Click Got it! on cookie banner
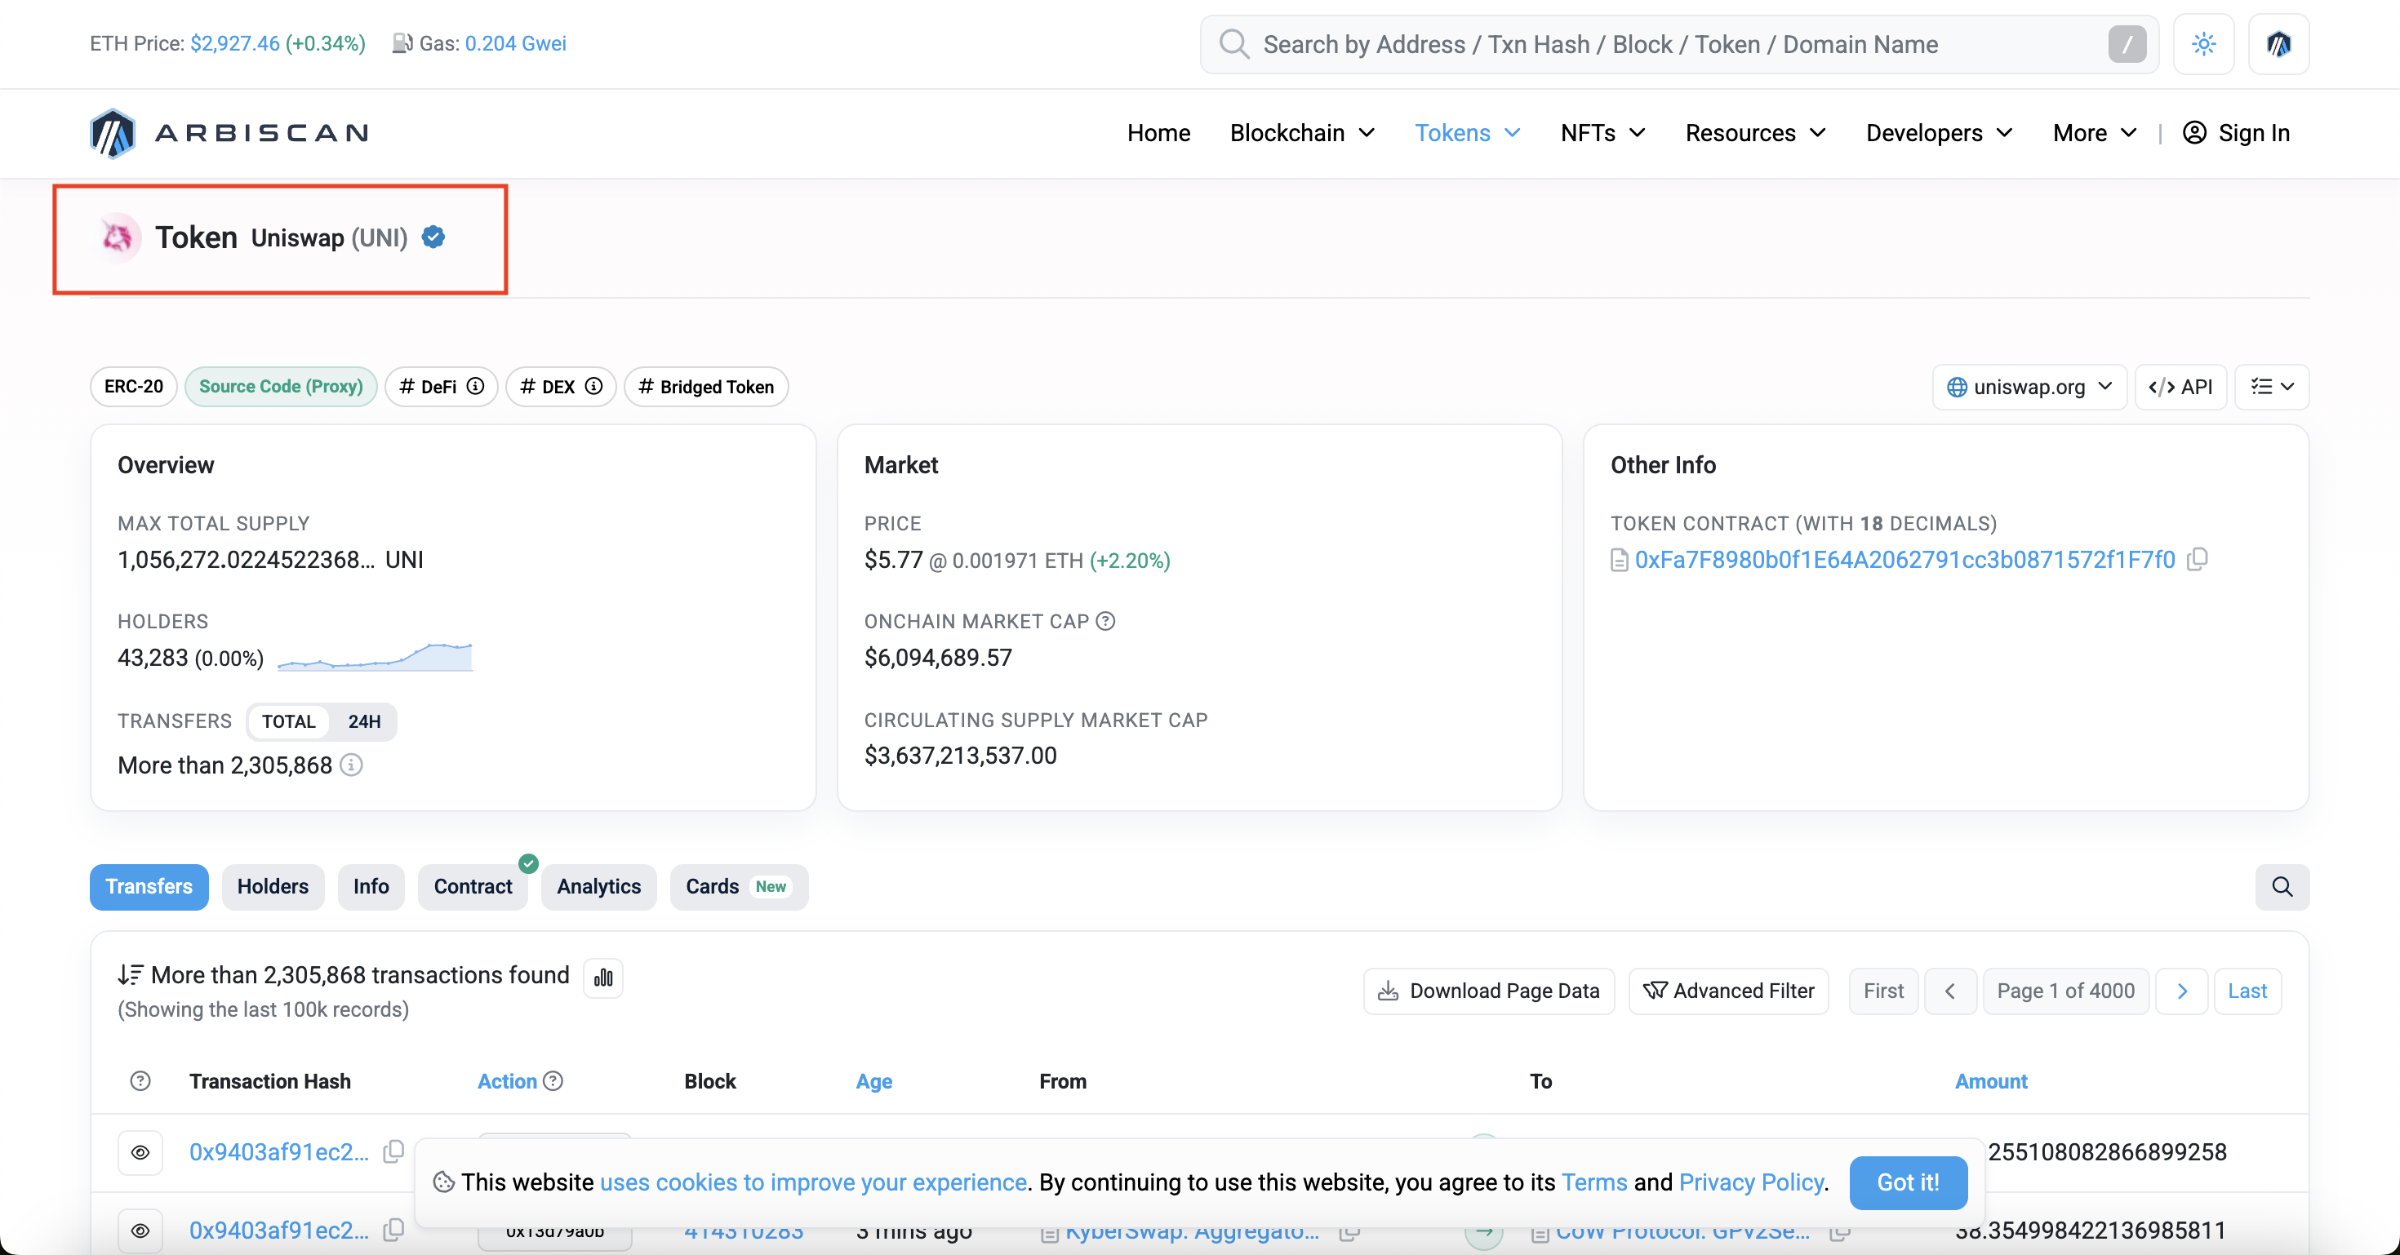This screenshot has width=2400, height=1255. pyautogui.click(x=1907, y=1182)
